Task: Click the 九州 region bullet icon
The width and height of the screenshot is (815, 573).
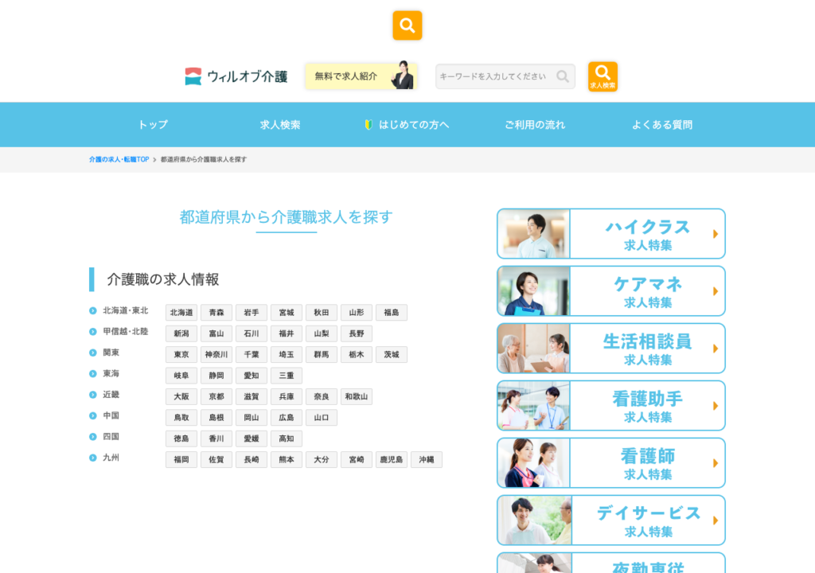Action: coord(93,458)
